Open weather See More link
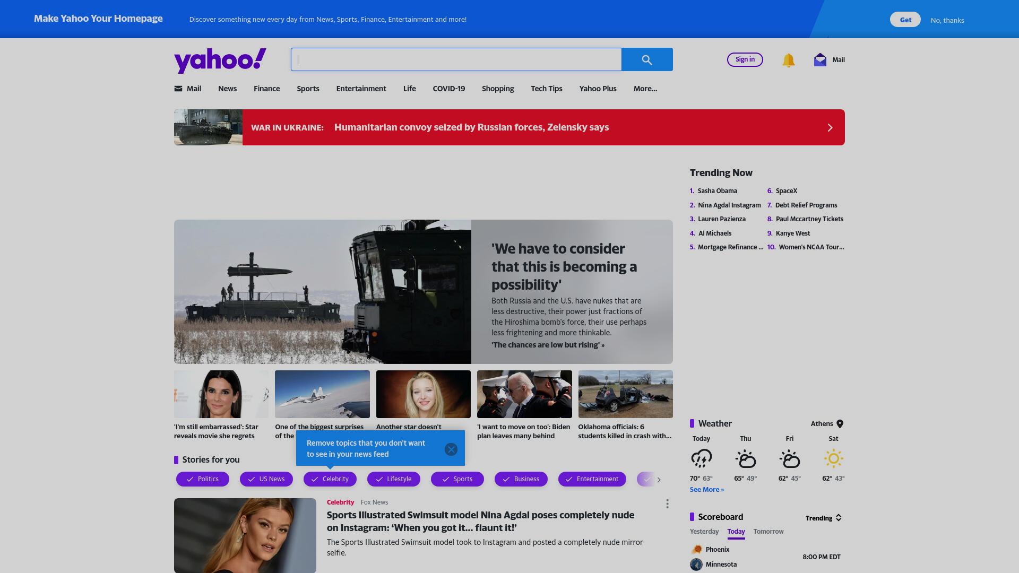 pos(706,490)
